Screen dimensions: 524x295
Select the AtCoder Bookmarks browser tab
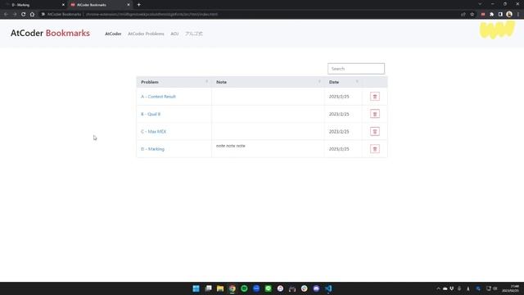click(100, 5)
